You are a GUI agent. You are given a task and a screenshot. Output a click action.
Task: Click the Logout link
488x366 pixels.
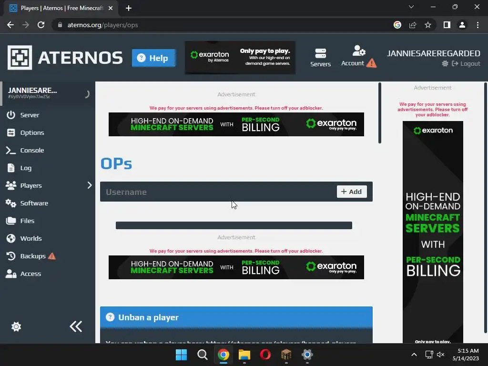(x=466, y=63)
